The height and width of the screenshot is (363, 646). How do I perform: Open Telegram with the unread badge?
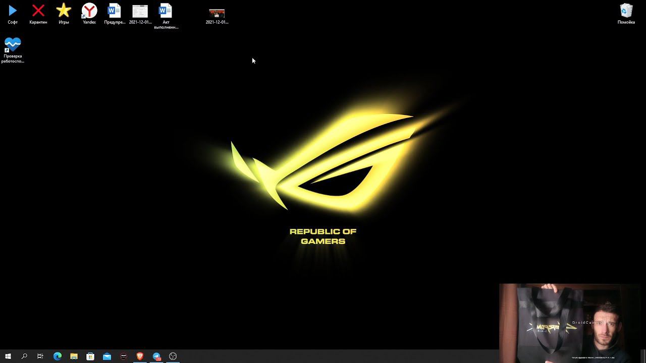click(x=156, y=356)
